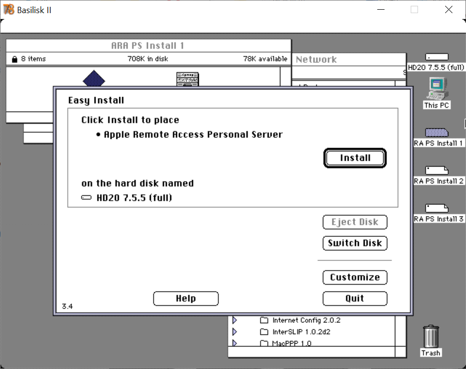Click the Trash icon

[x=431, y=336]
